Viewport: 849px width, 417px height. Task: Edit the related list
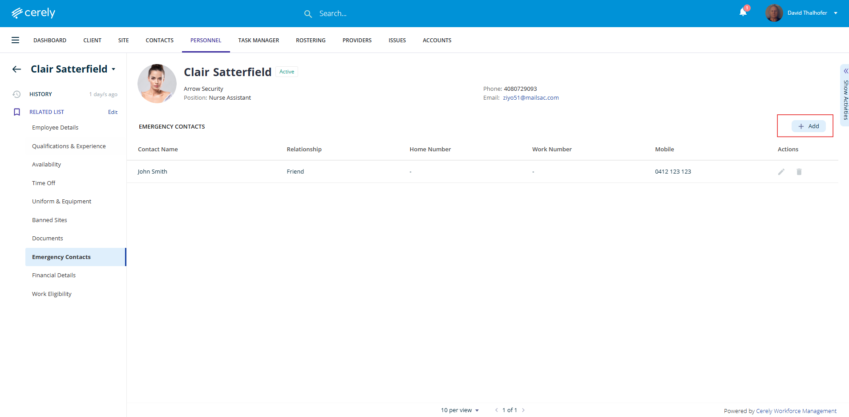click(x=113, y=112)
